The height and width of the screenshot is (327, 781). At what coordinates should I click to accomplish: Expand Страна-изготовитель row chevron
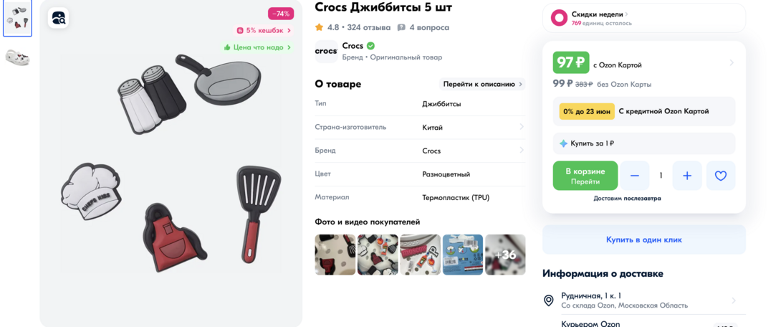click(x=522, y=127)
